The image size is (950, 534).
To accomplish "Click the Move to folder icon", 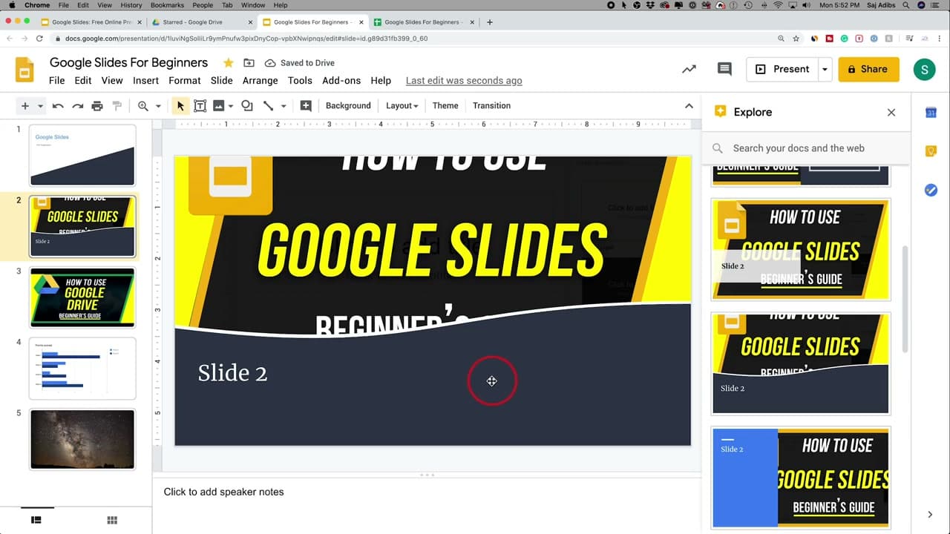I will (x=249, y=63).
